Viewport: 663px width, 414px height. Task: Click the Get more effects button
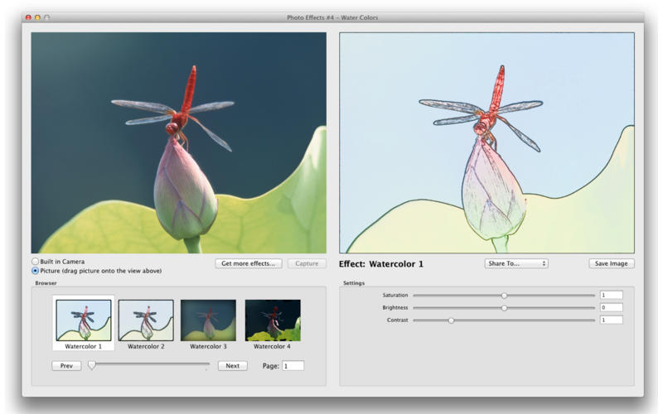pyautogui.click(x=249, y=263)
